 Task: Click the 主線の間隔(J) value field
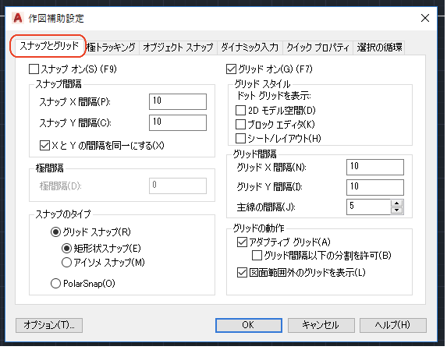coord(368,207)
